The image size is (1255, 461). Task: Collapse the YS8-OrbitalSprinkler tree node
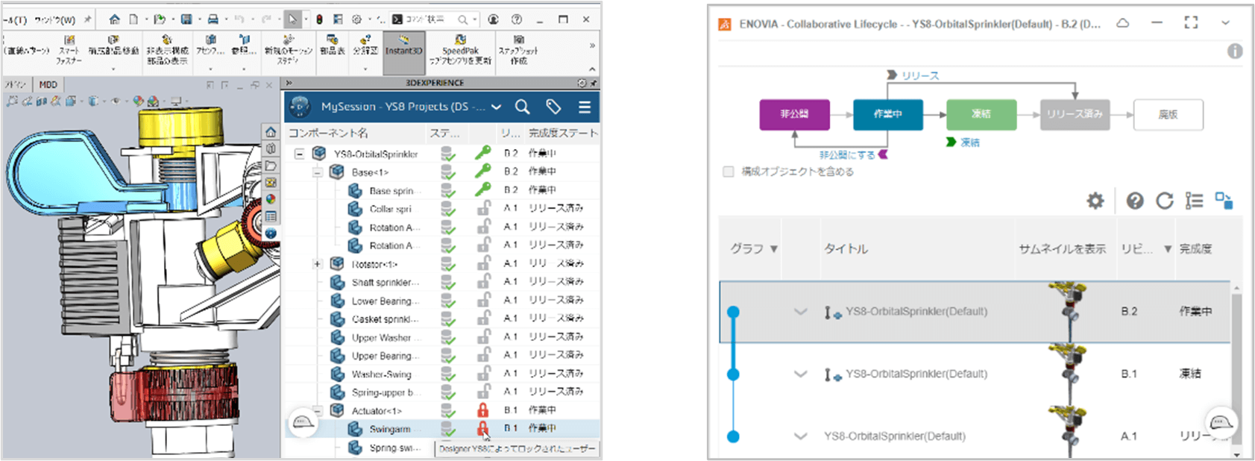[x=299, y=154]
